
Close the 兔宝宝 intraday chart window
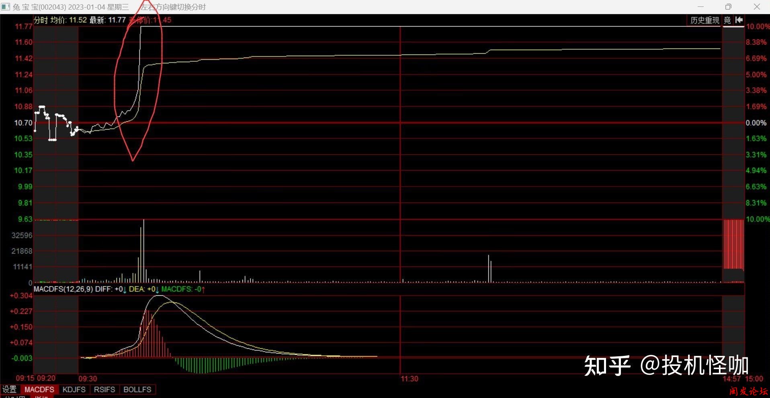757,7
